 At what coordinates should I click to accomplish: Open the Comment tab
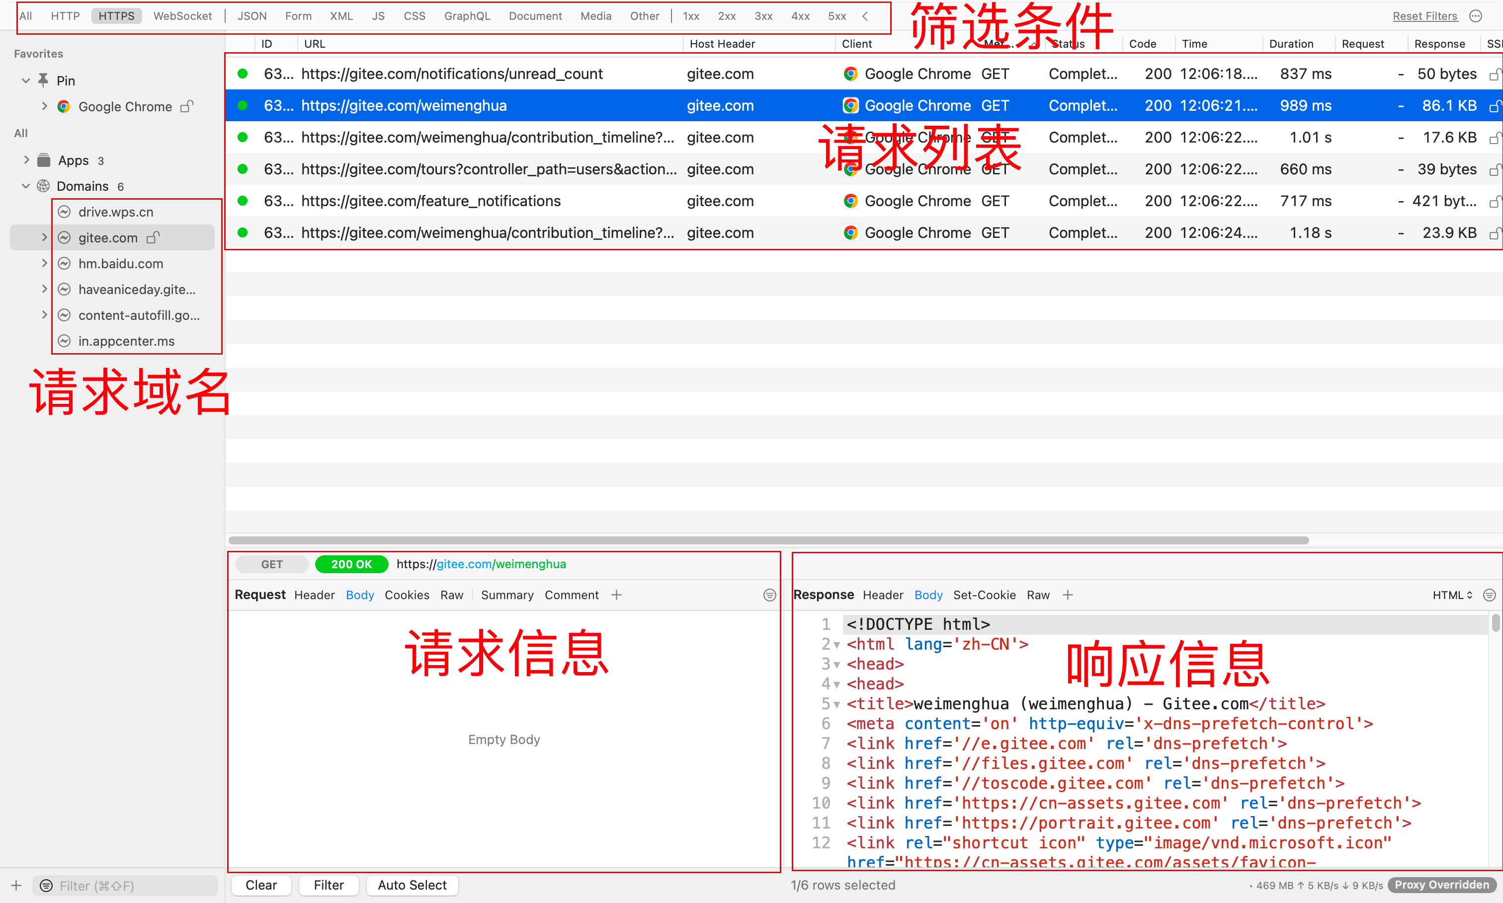point(572,595)
